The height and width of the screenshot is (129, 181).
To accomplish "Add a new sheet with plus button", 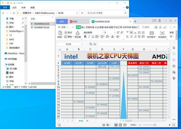I will point(87,121).
